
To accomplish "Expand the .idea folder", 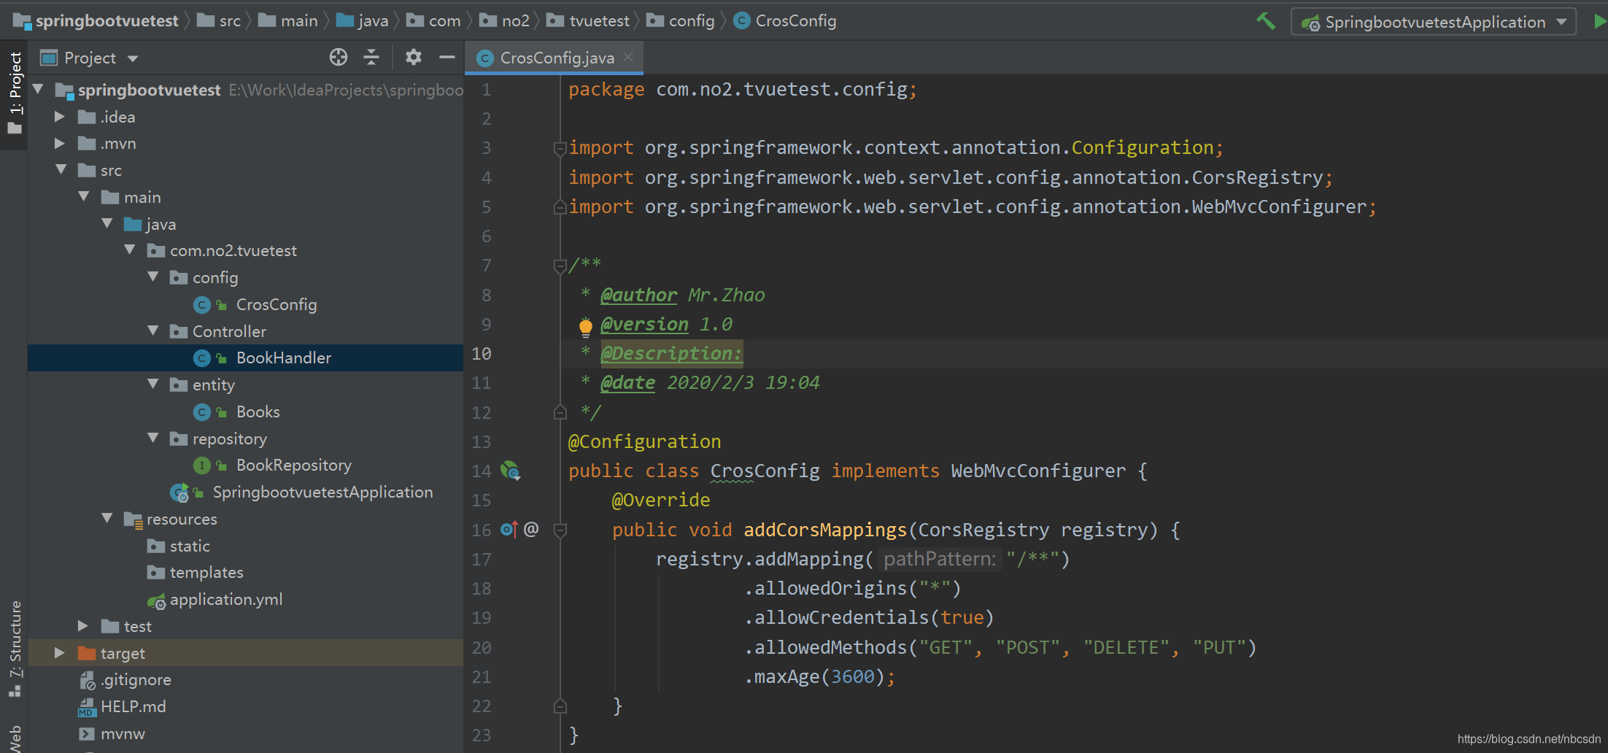I will [60, 117].
